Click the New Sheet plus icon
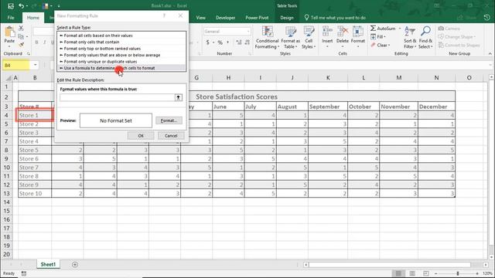Screen dimensions: 495x278 pyautogui.click(x=75, y=264)
